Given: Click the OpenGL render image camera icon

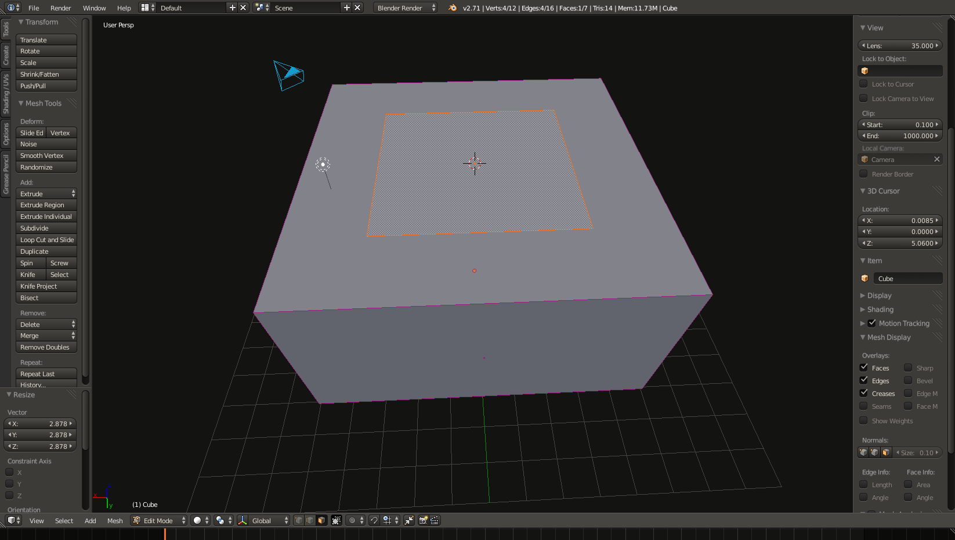Looking at the screenshot, I should click(x=423, y=520).
